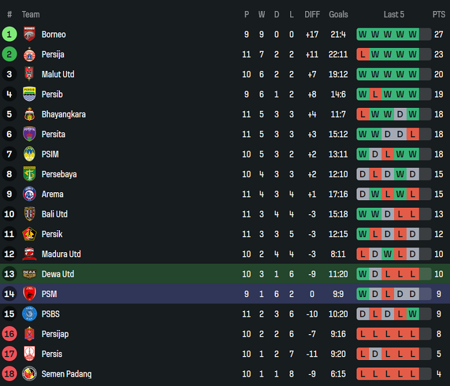Screen dimensions: 450x386
Task: Click the rank 1 green position badge
Action: point(9,35)
